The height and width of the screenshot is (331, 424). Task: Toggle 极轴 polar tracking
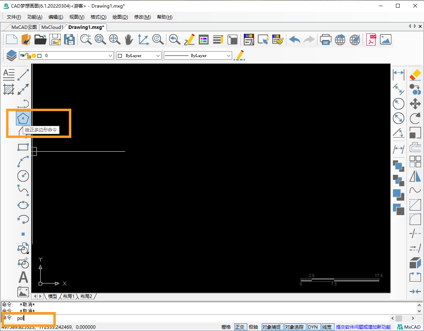point(253,327)
